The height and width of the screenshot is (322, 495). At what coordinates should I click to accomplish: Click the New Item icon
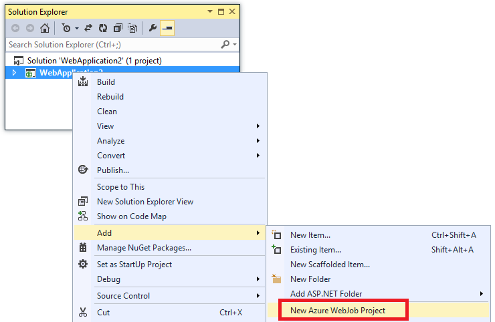pyautogui.click(x=276, y=234)
